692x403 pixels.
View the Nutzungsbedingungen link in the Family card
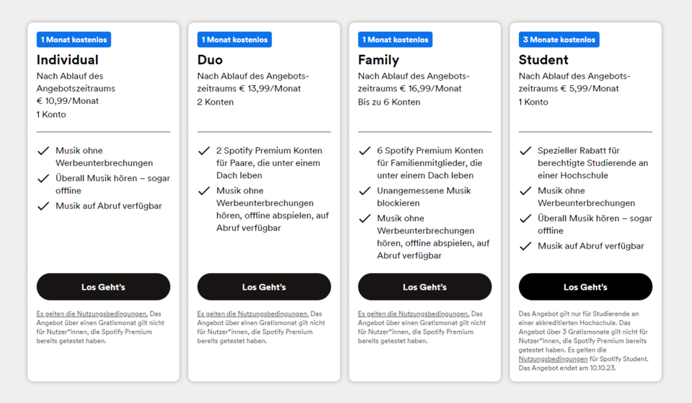click(414, 314)
